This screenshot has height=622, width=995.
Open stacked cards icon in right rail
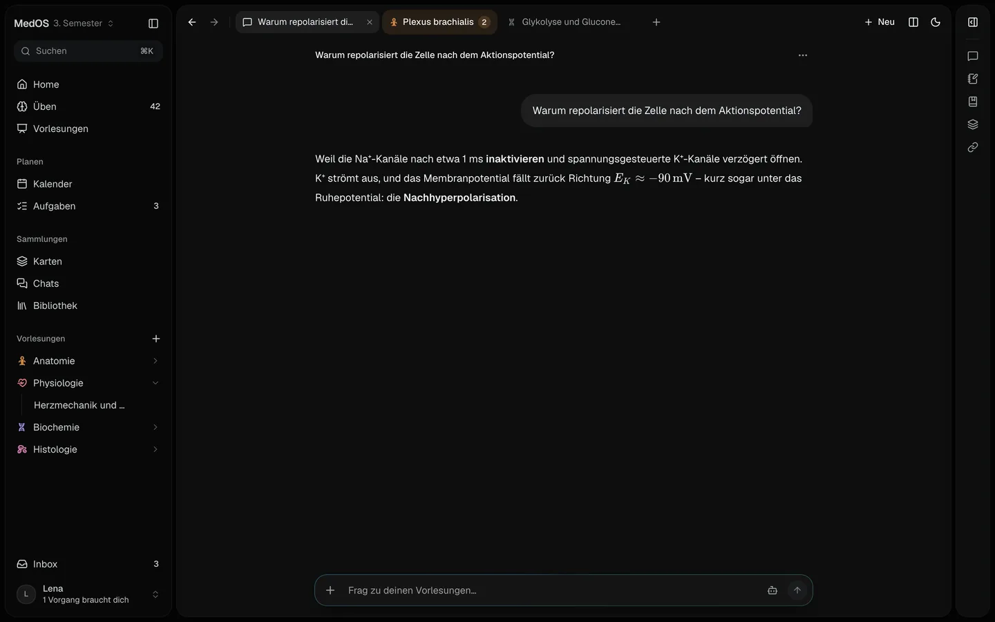973,124
